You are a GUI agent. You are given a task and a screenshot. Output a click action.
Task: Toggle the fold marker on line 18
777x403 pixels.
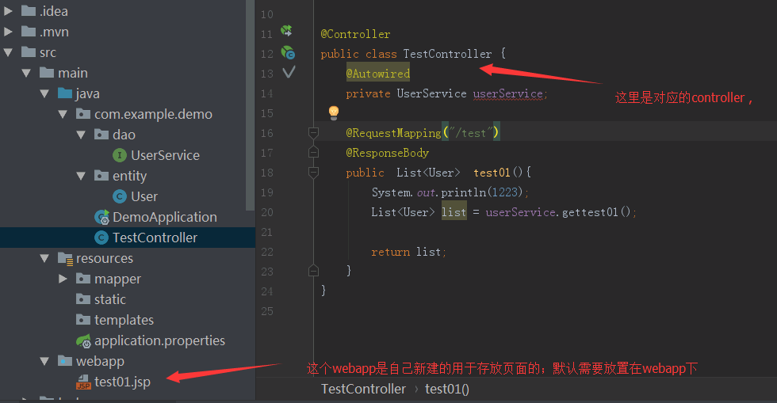(x=313, y=172)
